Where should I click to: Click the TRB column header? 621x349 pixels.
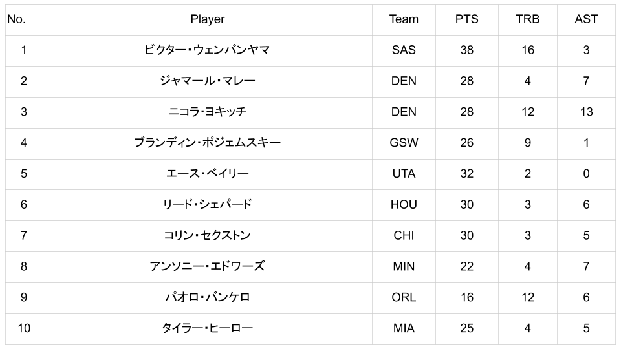point(527,19)
